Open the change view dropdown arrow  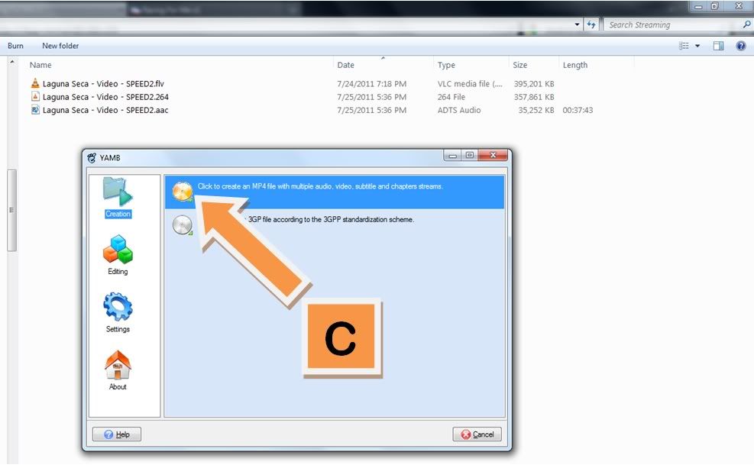[697, 46]
